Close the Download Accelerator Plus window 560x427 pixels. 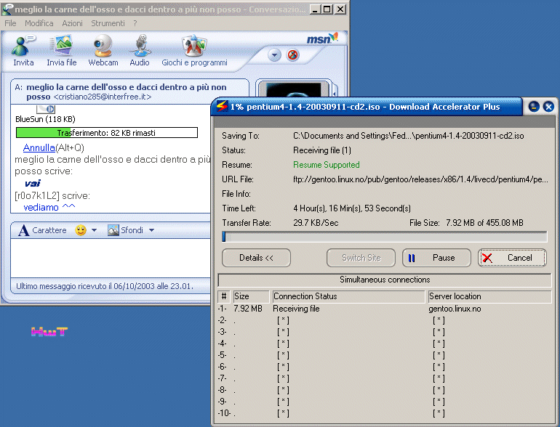548,107
